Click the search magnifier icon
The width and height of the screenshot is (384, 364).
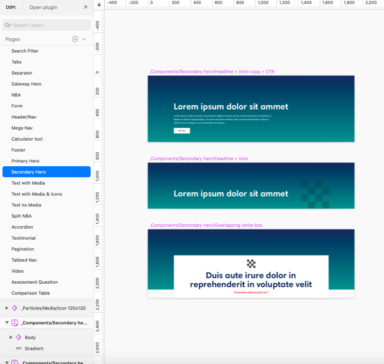point(8,25)
